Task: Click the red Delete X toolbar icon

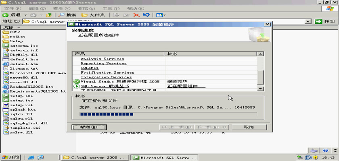Action: coord(136,15)
